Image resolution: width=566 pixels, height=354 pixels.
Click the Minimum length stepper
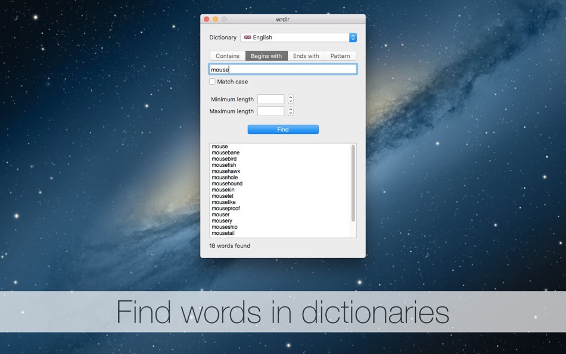[291, 99]
